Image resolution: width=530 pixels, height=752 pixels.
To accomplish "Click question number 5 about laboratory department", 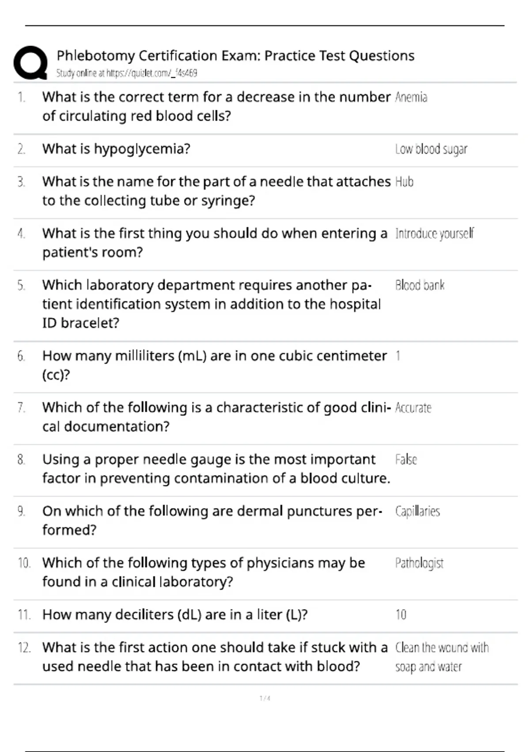I will pyautogui.click(x=21, y=286).
